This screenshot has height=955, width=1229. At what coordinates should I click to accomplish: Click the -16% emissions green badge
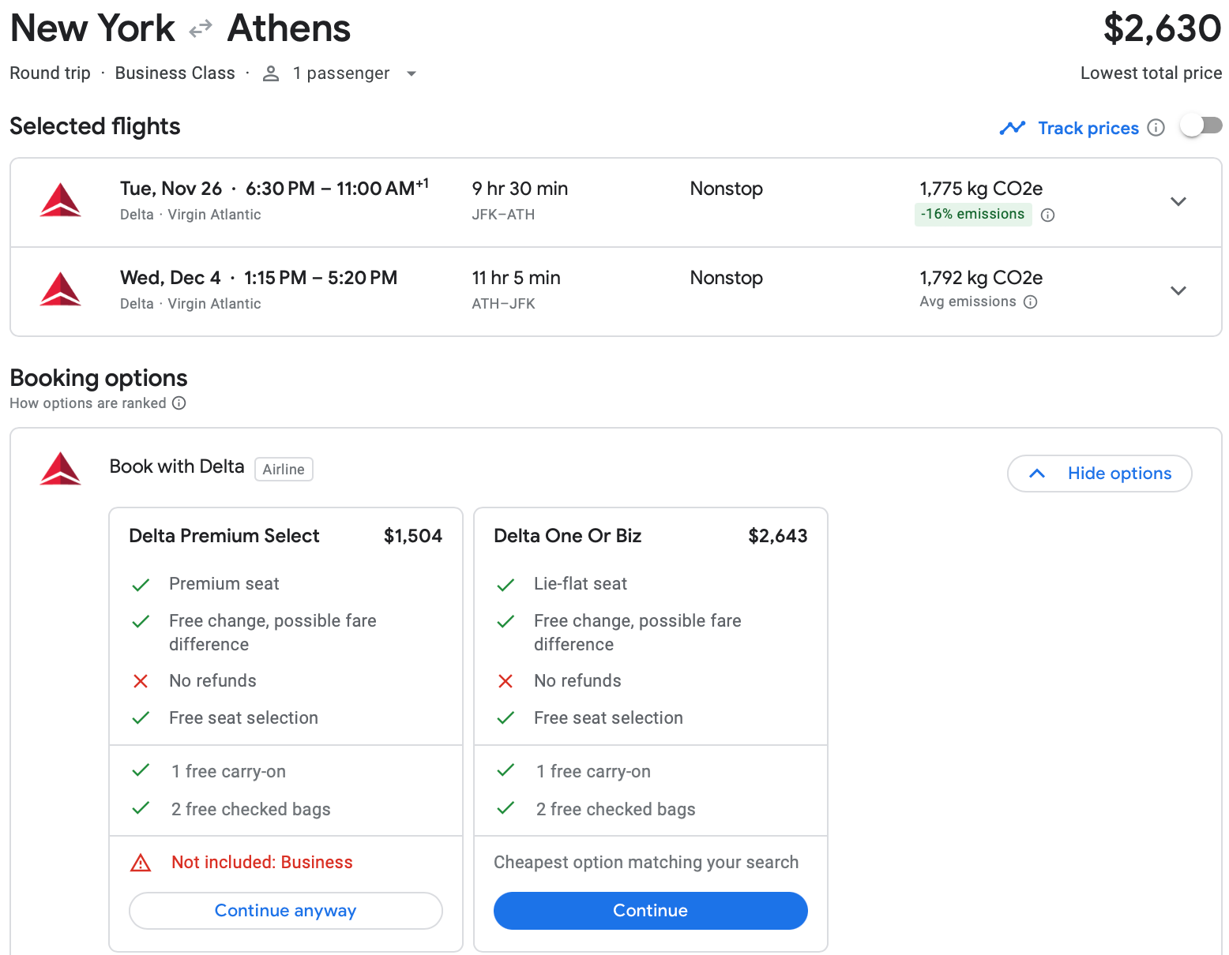tap(973, 214)
